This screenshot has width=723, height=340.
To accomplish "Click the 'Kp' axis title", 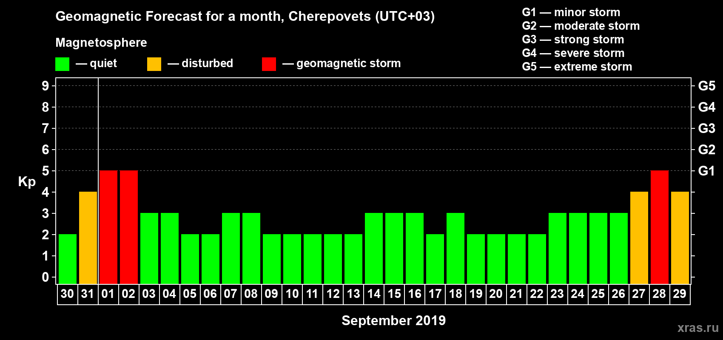I will coord(27,182).
